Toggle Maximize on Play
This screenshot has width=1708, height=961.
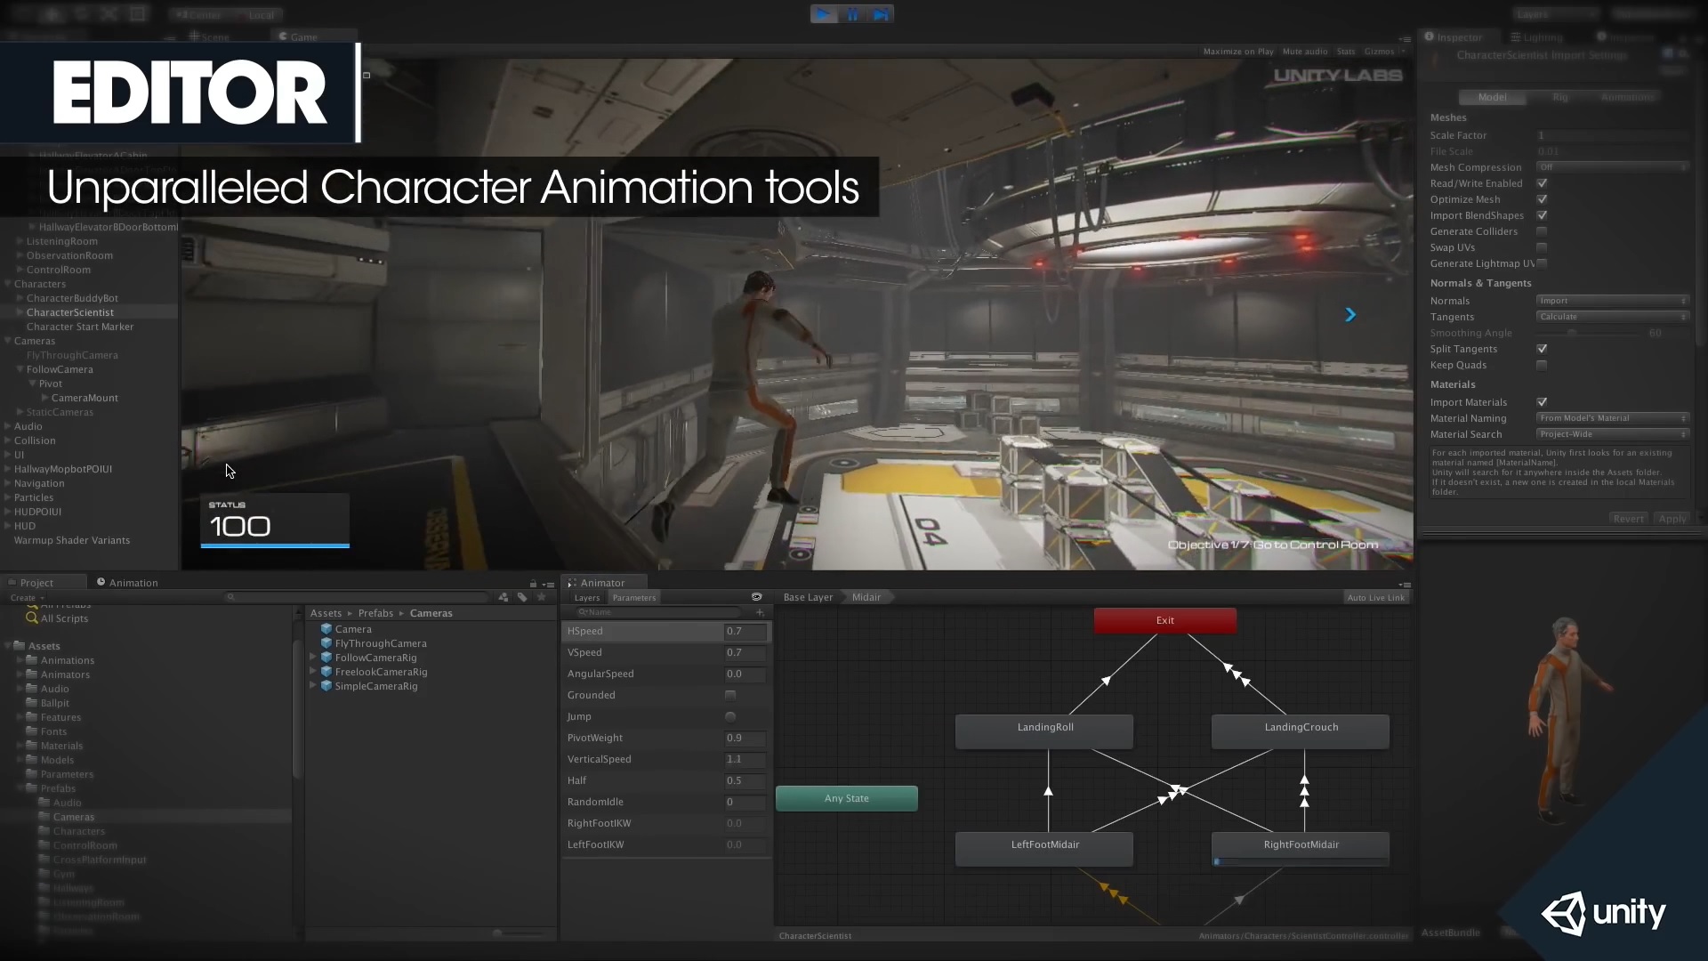click(1238, 52)
